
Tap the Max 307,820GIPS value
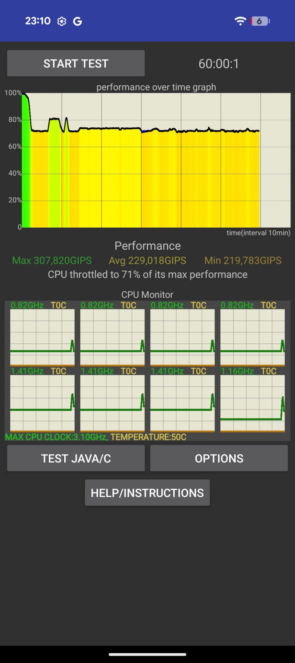tap(52, 260)
